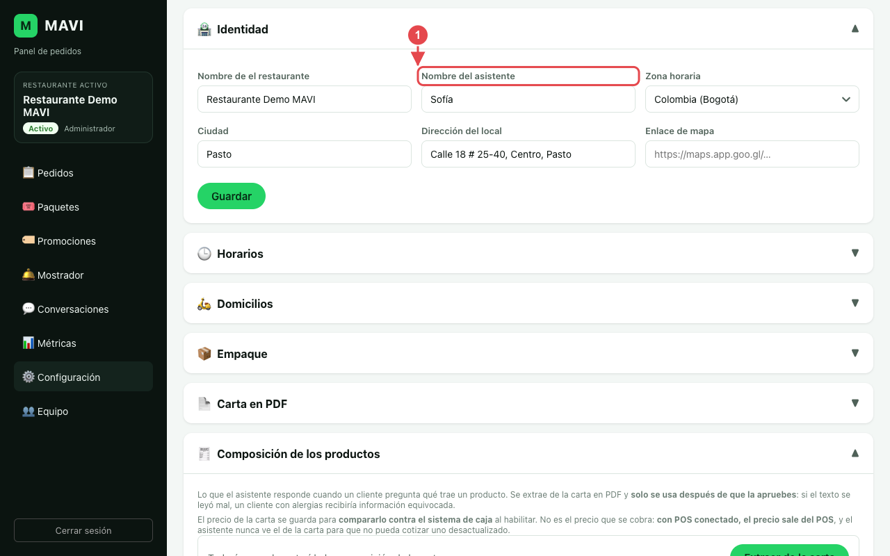This screenshot has width=890, height=556.
Task: Click the Ciudad field containing Pasto
Action: coord(305,154)
